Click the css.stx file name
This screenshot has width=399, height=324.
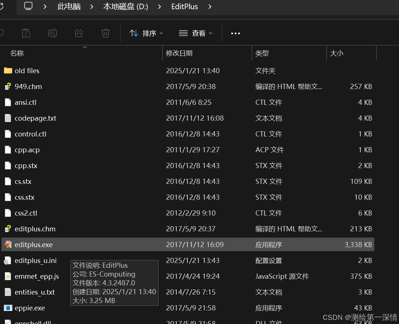coord(24,197)
